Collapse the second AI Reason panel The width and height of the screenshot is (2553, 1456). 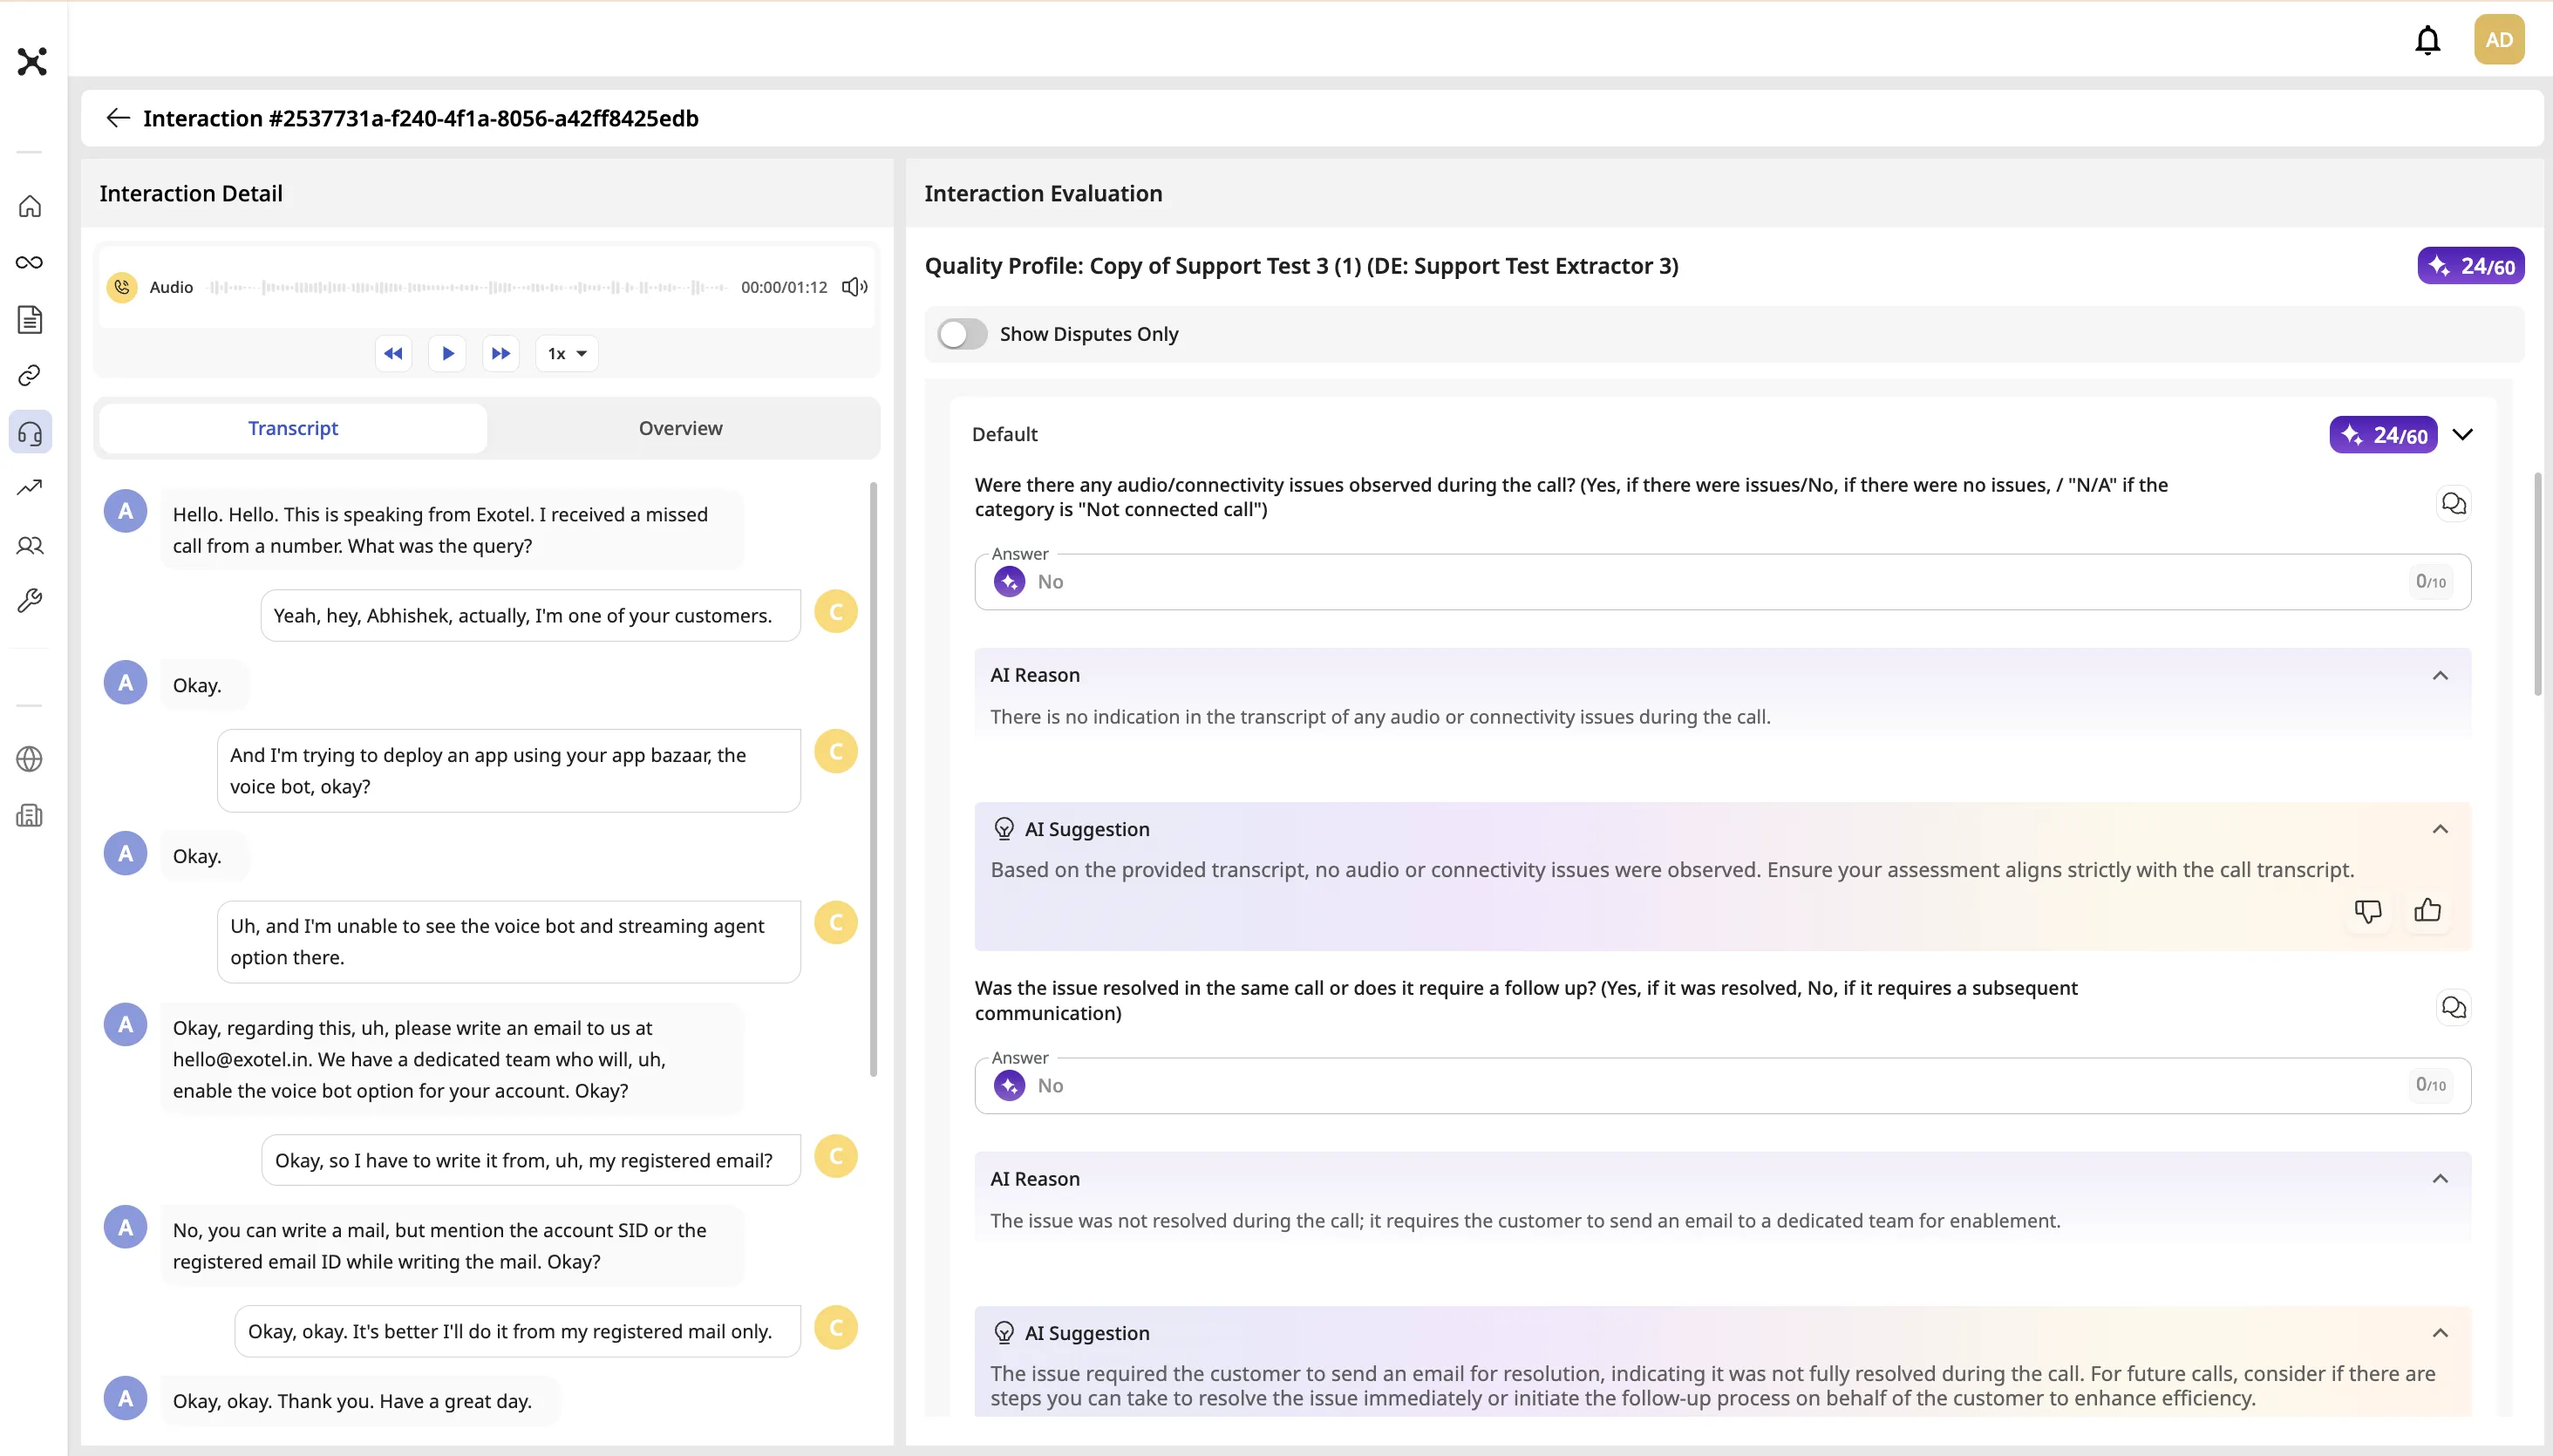(2440, 1178)
